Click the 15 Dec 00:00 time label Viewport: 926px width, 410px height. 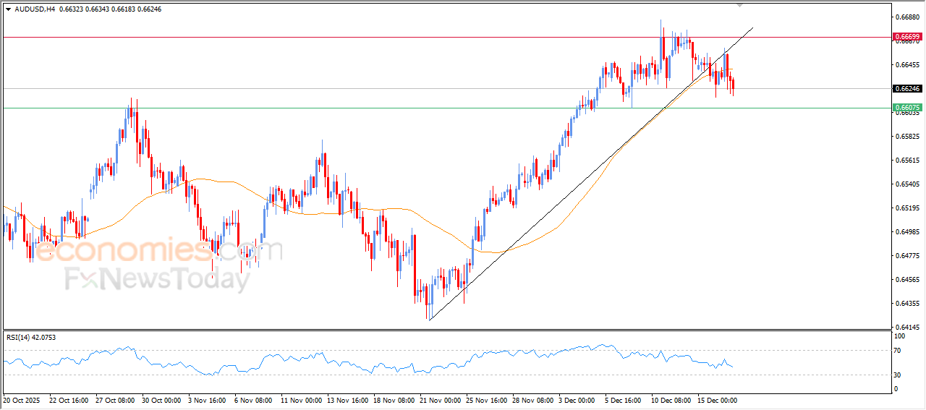coord(716,399)
